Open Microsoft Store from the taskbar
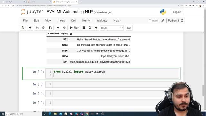The image size is (206, 116). click(66, 114)
